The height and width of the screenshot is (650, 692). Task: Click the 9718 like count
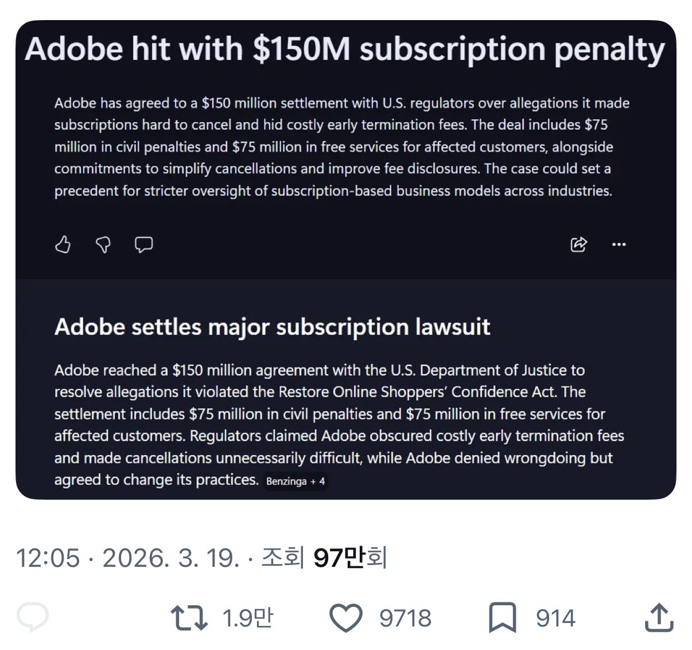pyautogui.click(x=405, y=618)
